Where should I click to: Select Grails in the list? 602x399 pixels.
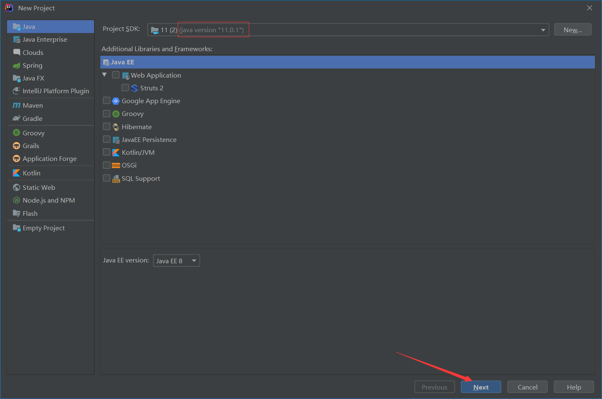[x=50, y=146]
